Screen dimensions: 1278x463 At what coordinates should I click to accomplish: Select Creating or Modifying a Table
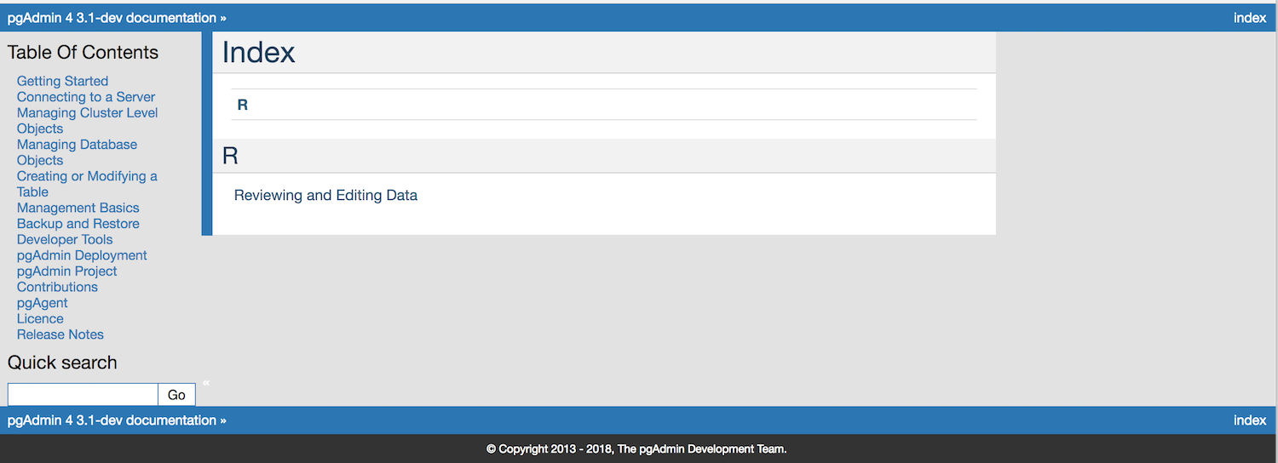coord(87,176)
